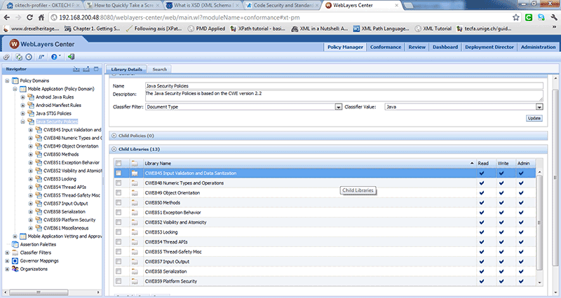Open the Classifier Value dropdown arrow

pyautogui.click(x=539, y=107)
